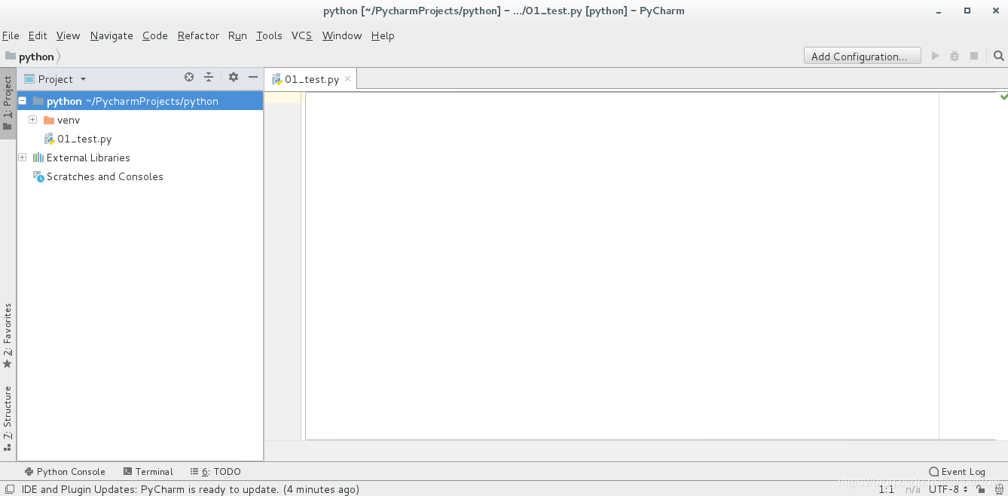
Task: Open the Help menu
Action: [383, 35]
